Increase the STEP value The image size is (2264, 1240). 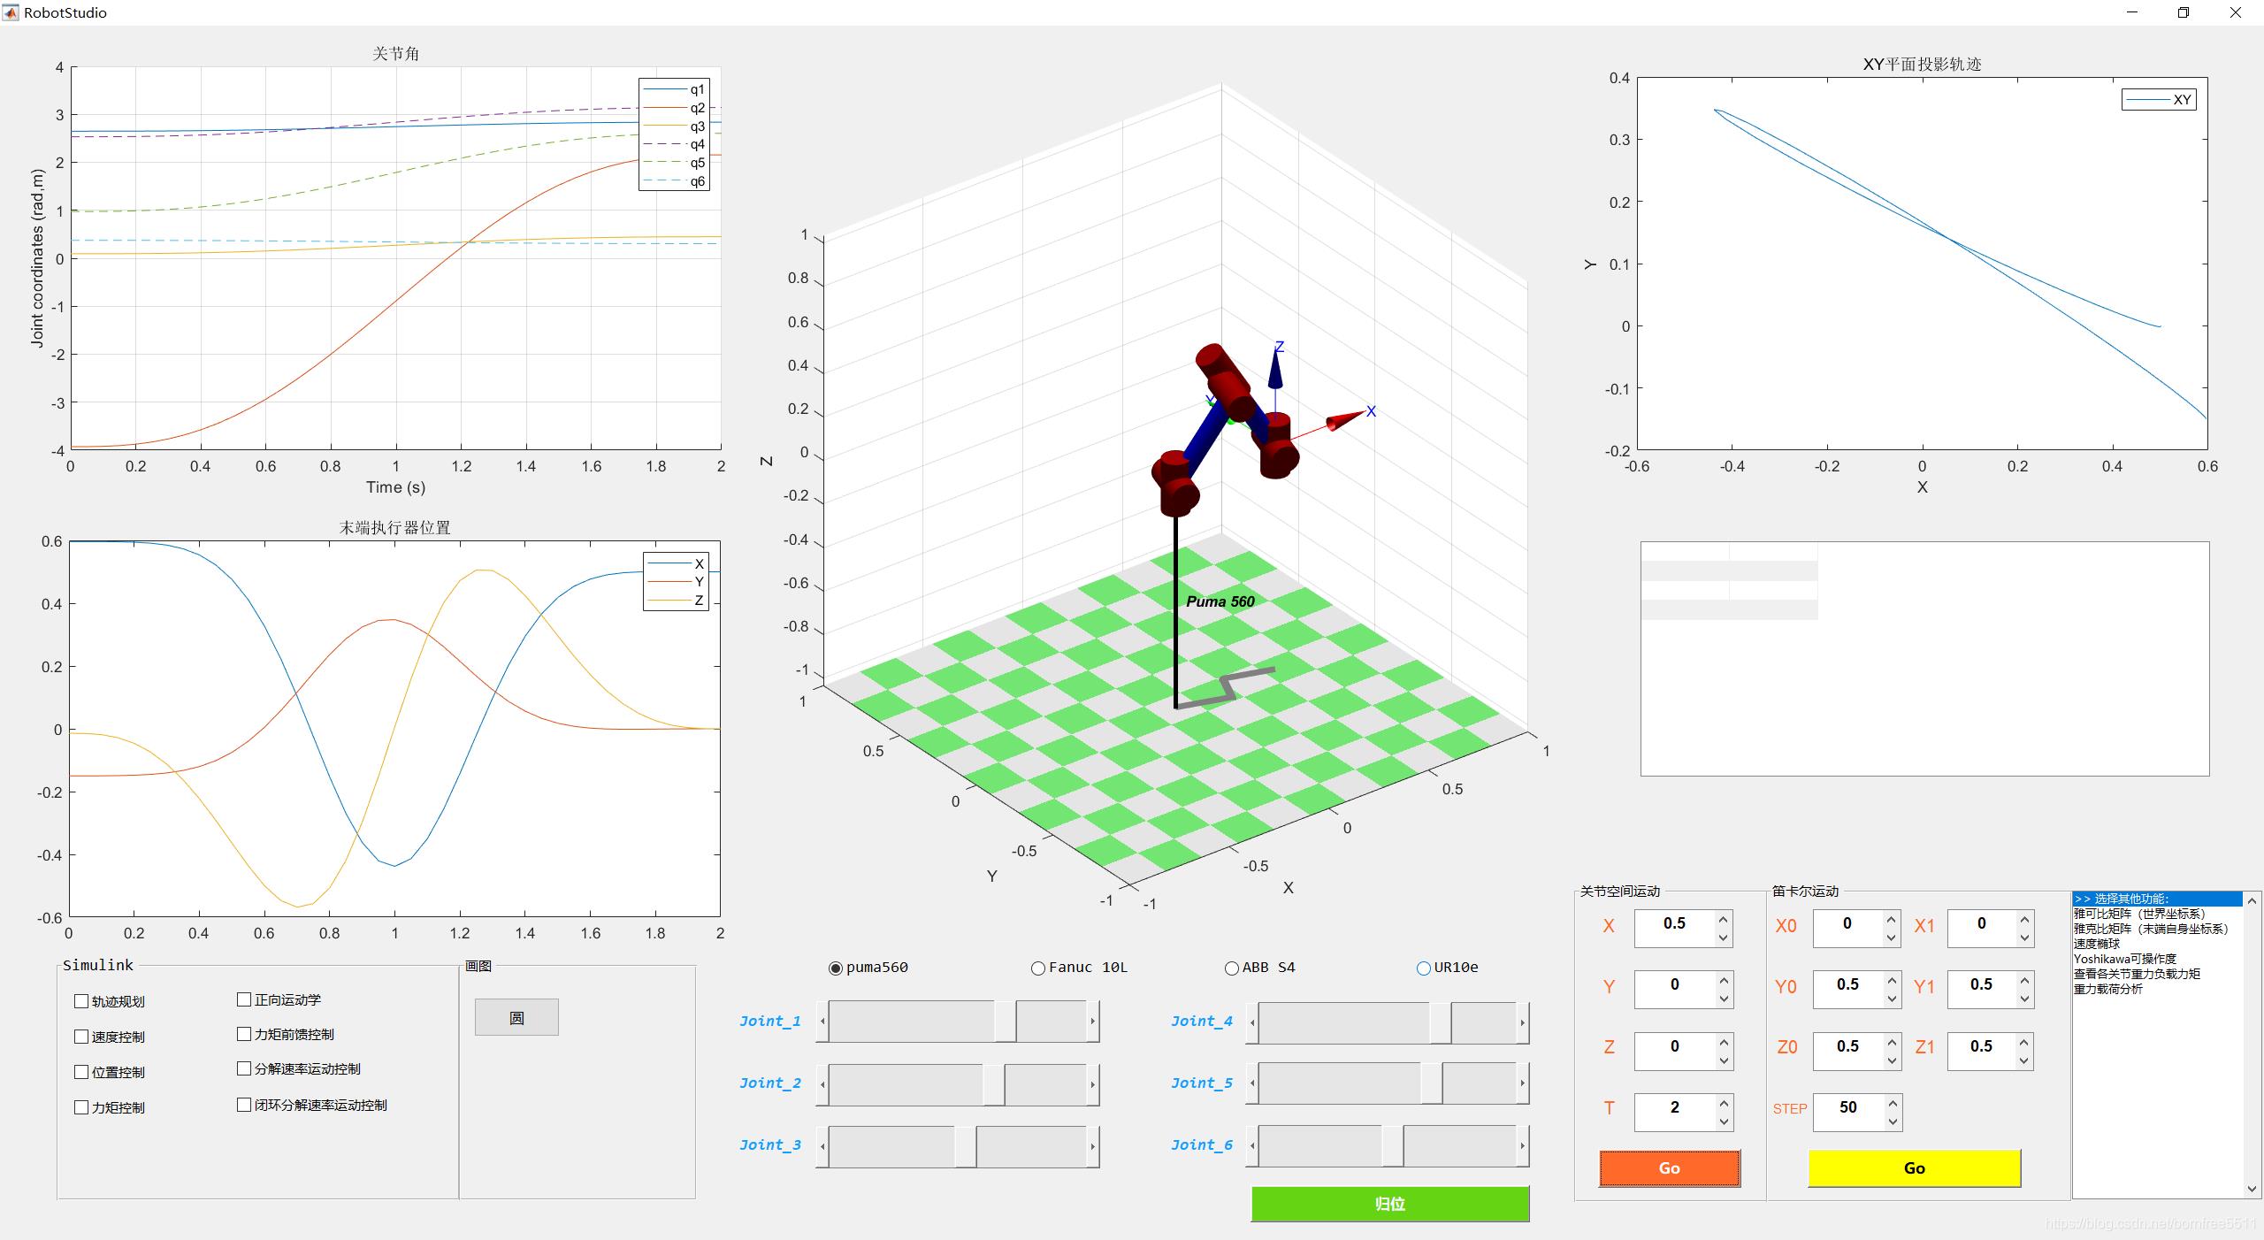(1892, 1104)
